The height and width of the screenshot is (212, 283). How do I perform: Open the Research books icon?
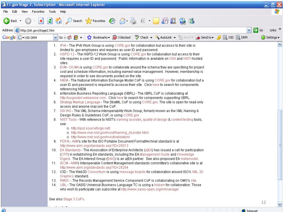click(173, 21)
